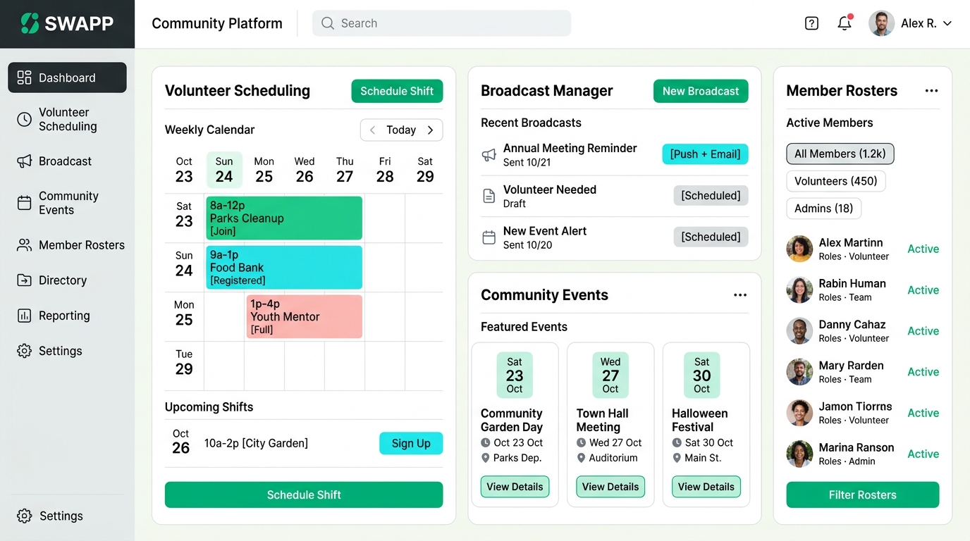Open the notifications bell
The width and height of the screenshot is (970, 541).
point(845,23)
